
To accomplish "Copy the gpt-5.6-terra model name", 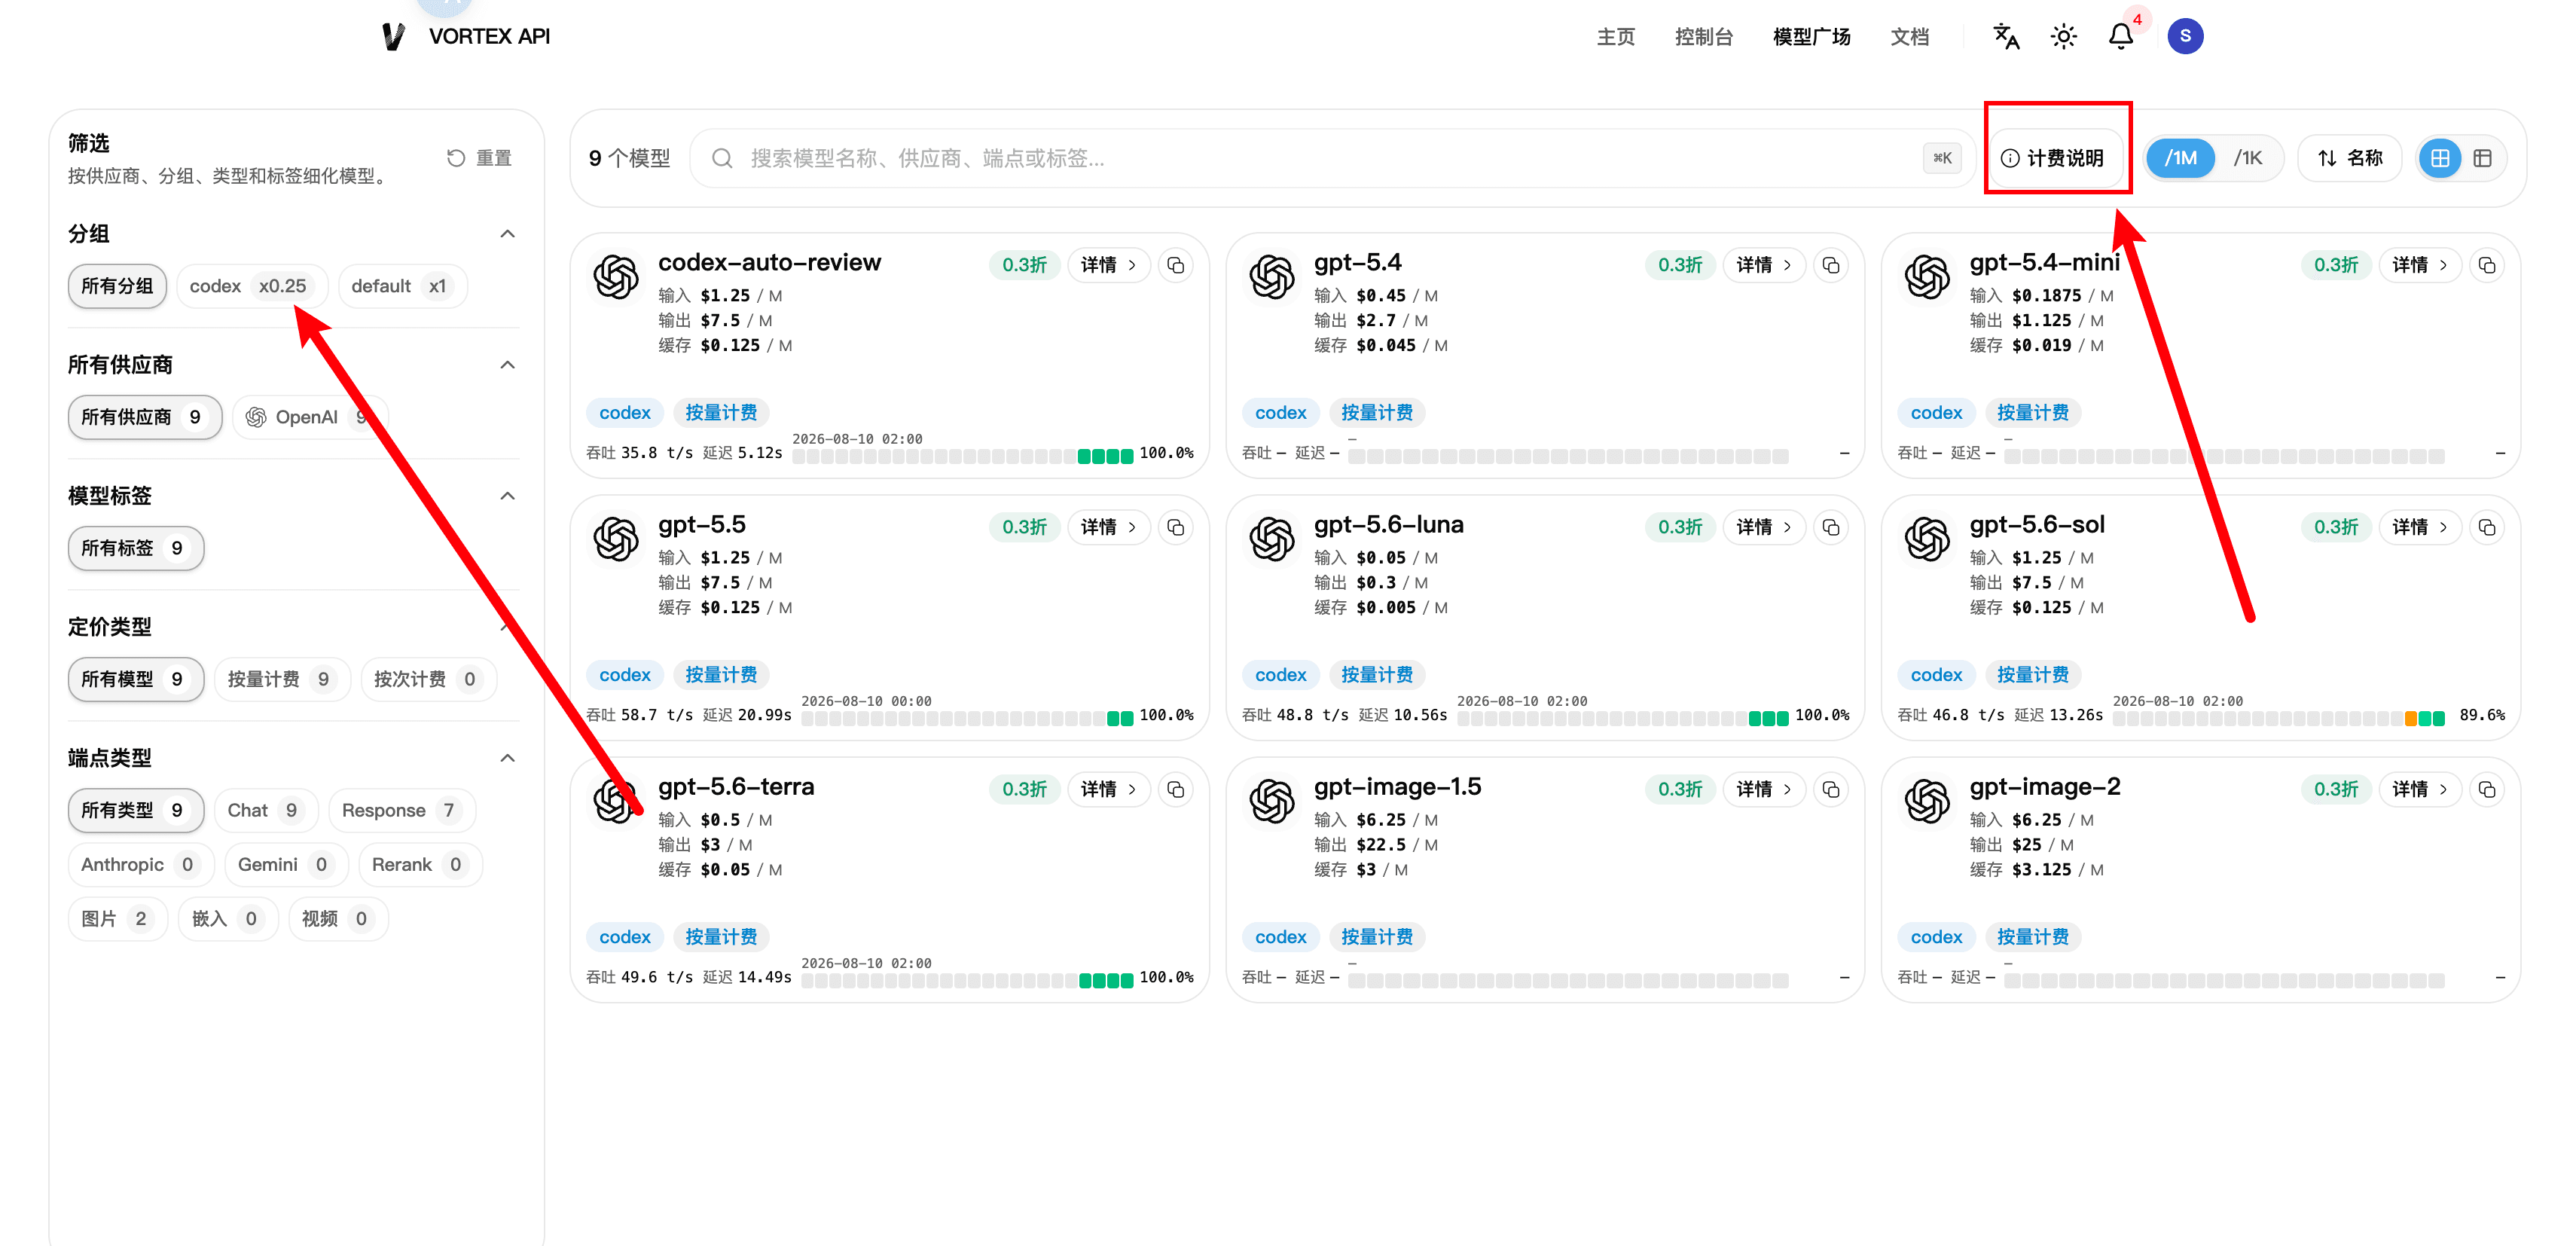I will click(1176, 789).
